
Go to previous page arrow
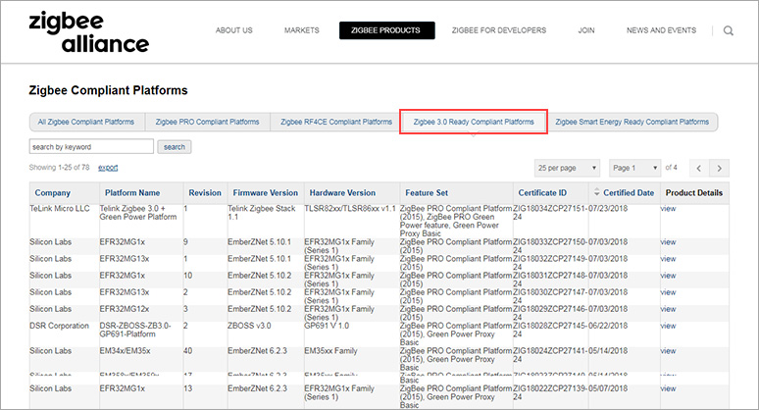tap(699, 168)
